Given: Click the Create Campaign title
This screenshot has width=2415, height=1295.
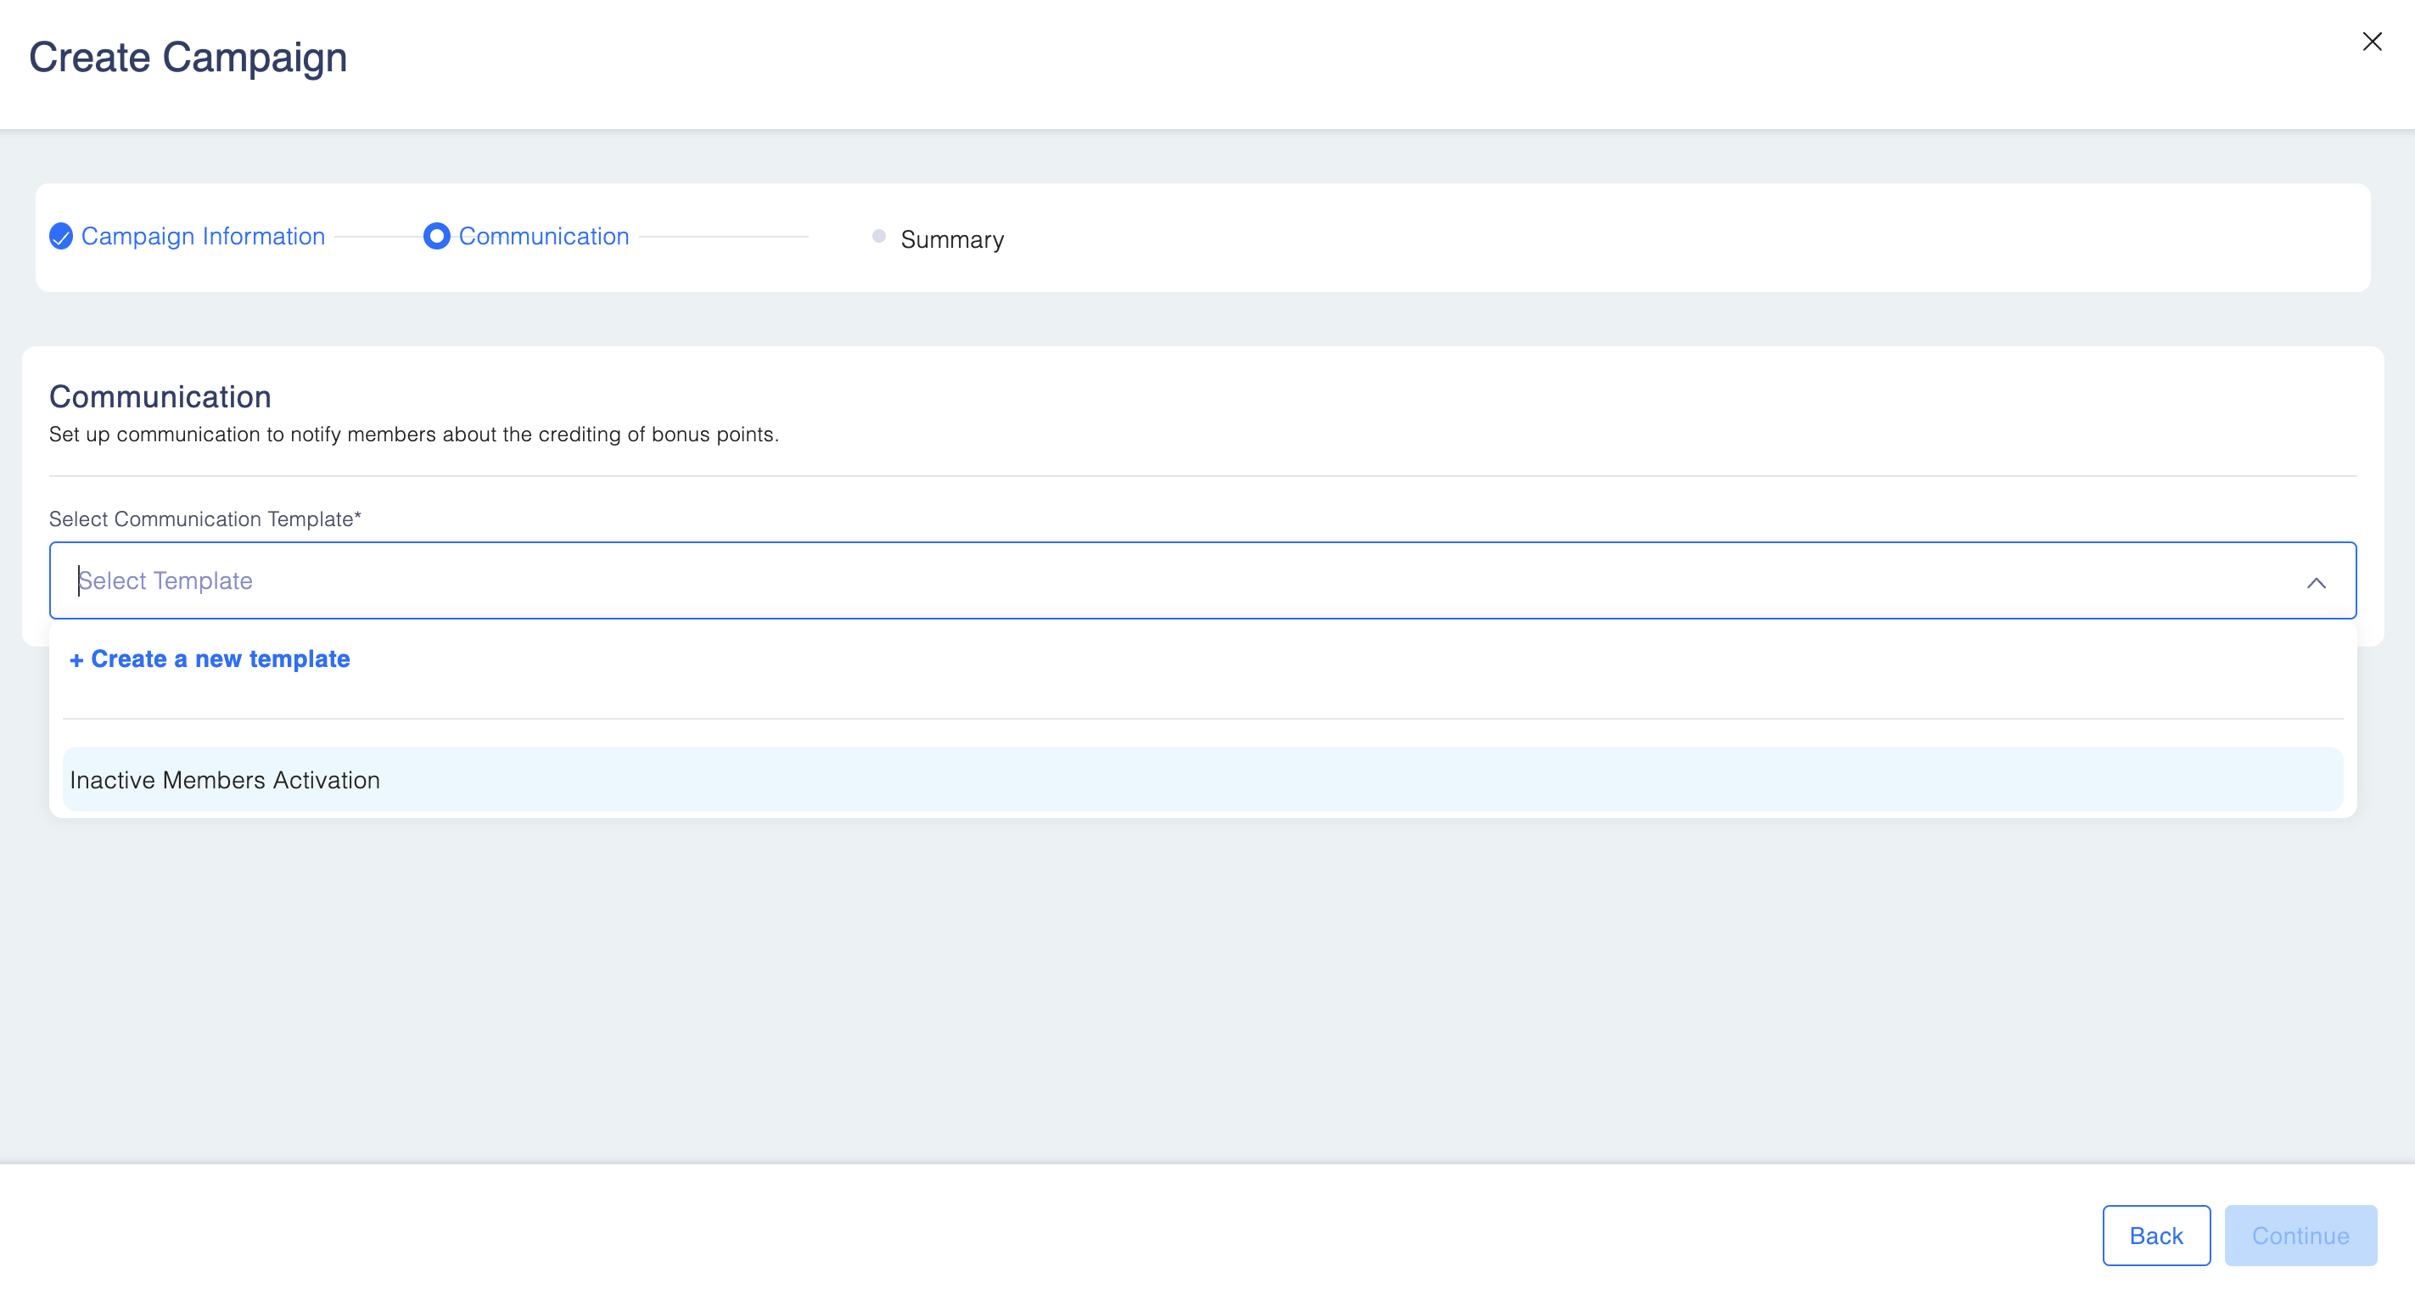Looking at the screenshot, I should pyautogui.click(x=188, y=57).
